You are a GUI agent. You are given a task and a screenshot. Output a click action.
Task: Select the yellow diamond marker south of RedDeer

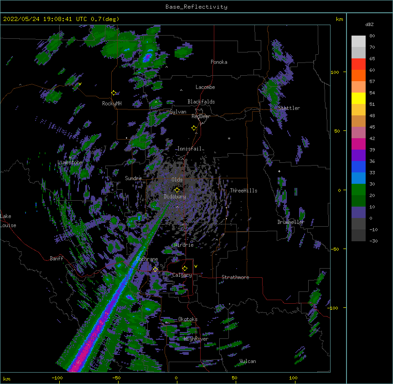194,128
